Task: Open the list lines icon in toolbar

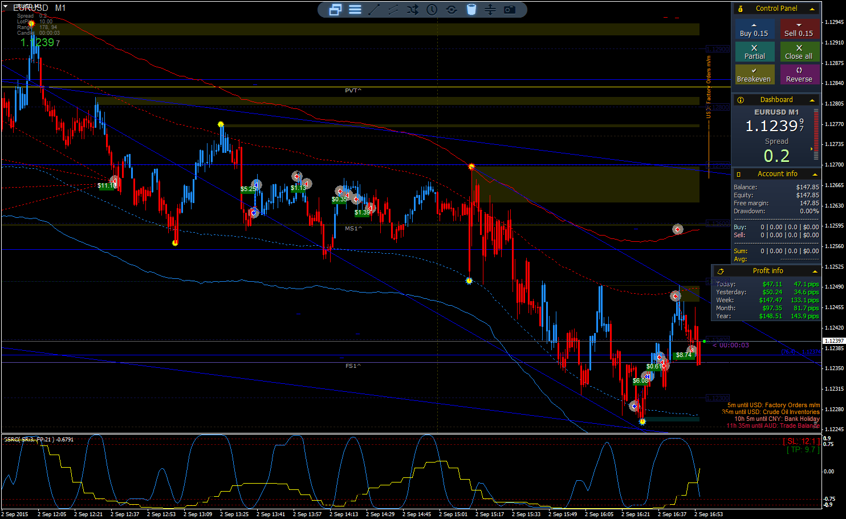Action: click(355, 10)
